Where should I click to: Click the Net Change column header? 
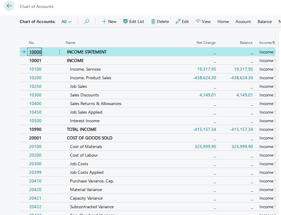coord(206,43)
